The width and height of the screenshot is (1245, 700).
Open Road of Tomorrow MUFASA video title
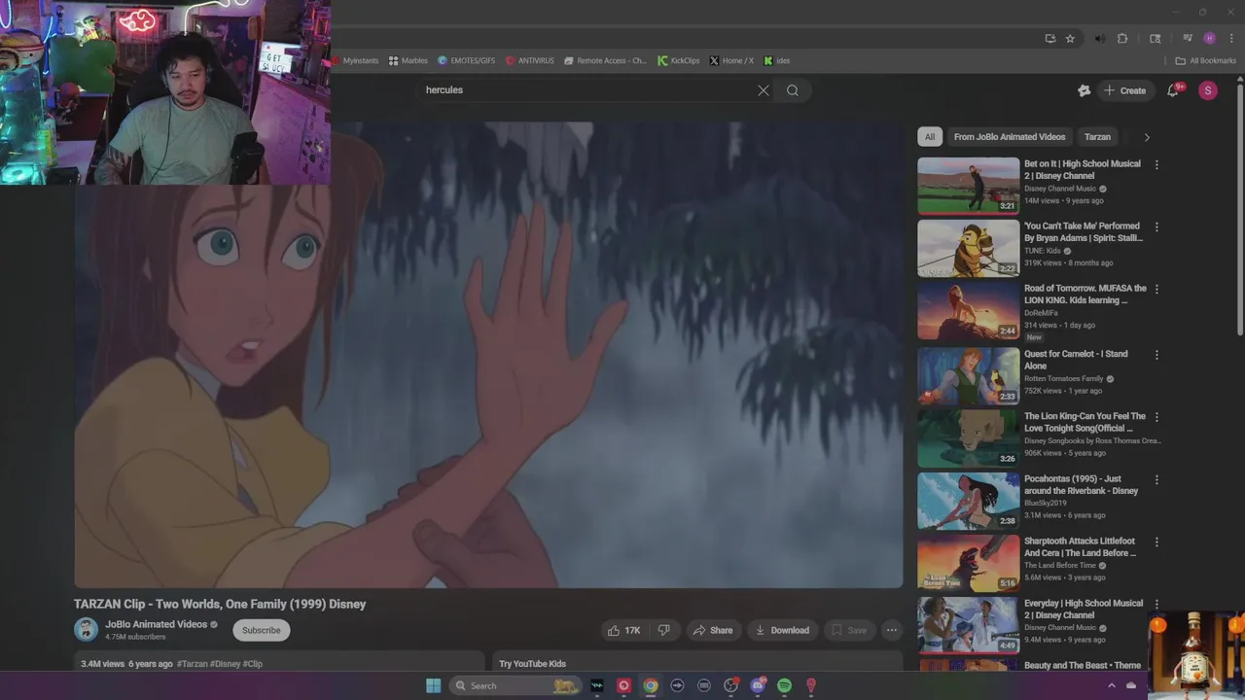tap(1085, 295)
